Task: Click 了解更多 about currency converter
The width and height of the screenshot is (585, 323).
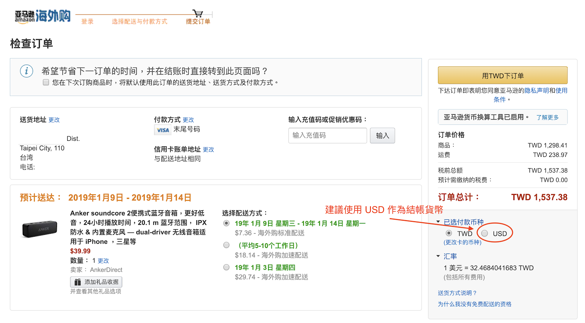Action: (547, 117)
